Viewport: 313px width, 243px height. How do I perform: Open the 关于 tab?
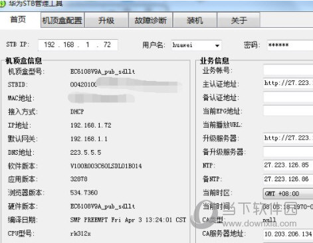click(239, 21)
